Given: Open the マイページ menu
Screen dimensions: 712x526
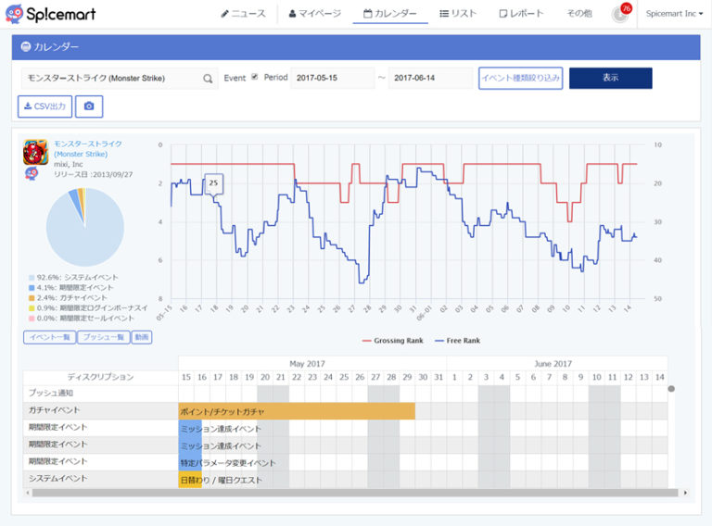Looking at the screenshot, I should click(x=314, y=14).
